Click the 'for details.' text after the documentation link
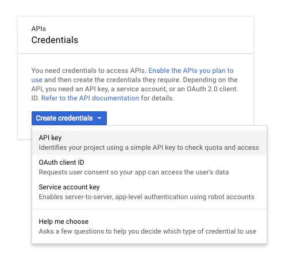The width and height of the screenshot is (293, 264). (157, 98)
